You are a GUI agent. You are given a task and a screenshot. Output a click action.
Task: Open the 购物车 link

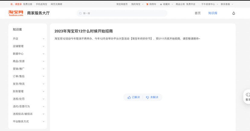point(153,4)
